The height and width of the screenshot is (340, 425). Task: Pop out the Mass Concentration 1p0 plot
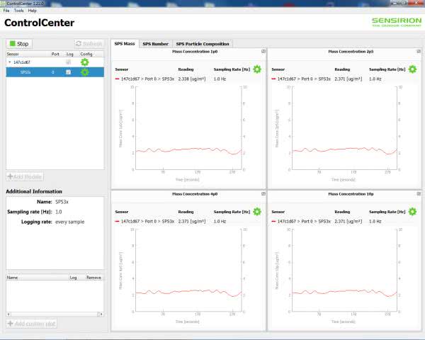click(x=263, y=52)
